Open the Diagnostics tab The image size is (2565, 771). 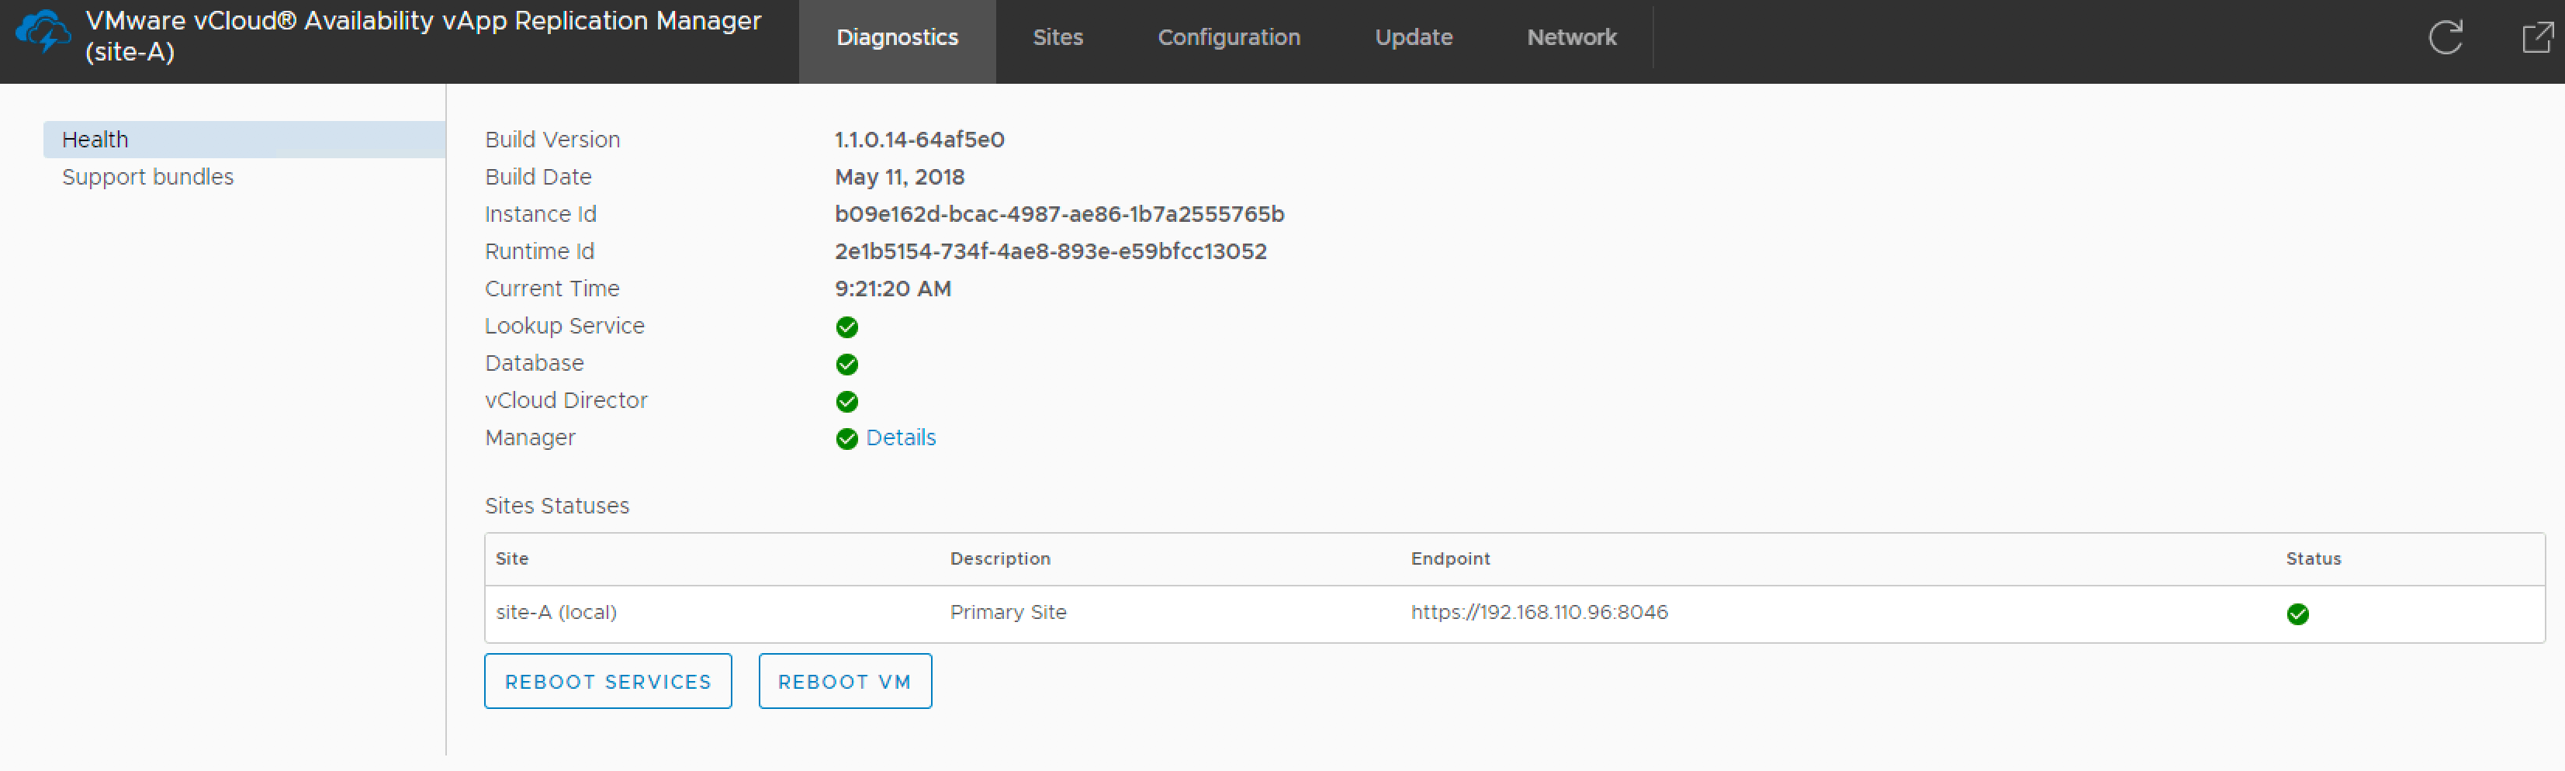896,38
